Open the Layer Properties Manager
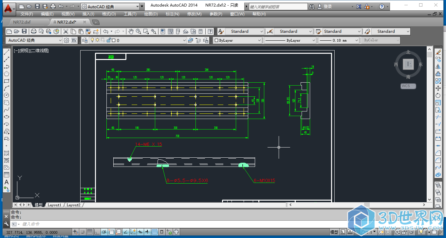This screenshot has width=446, height=238. tap(85, 40)
